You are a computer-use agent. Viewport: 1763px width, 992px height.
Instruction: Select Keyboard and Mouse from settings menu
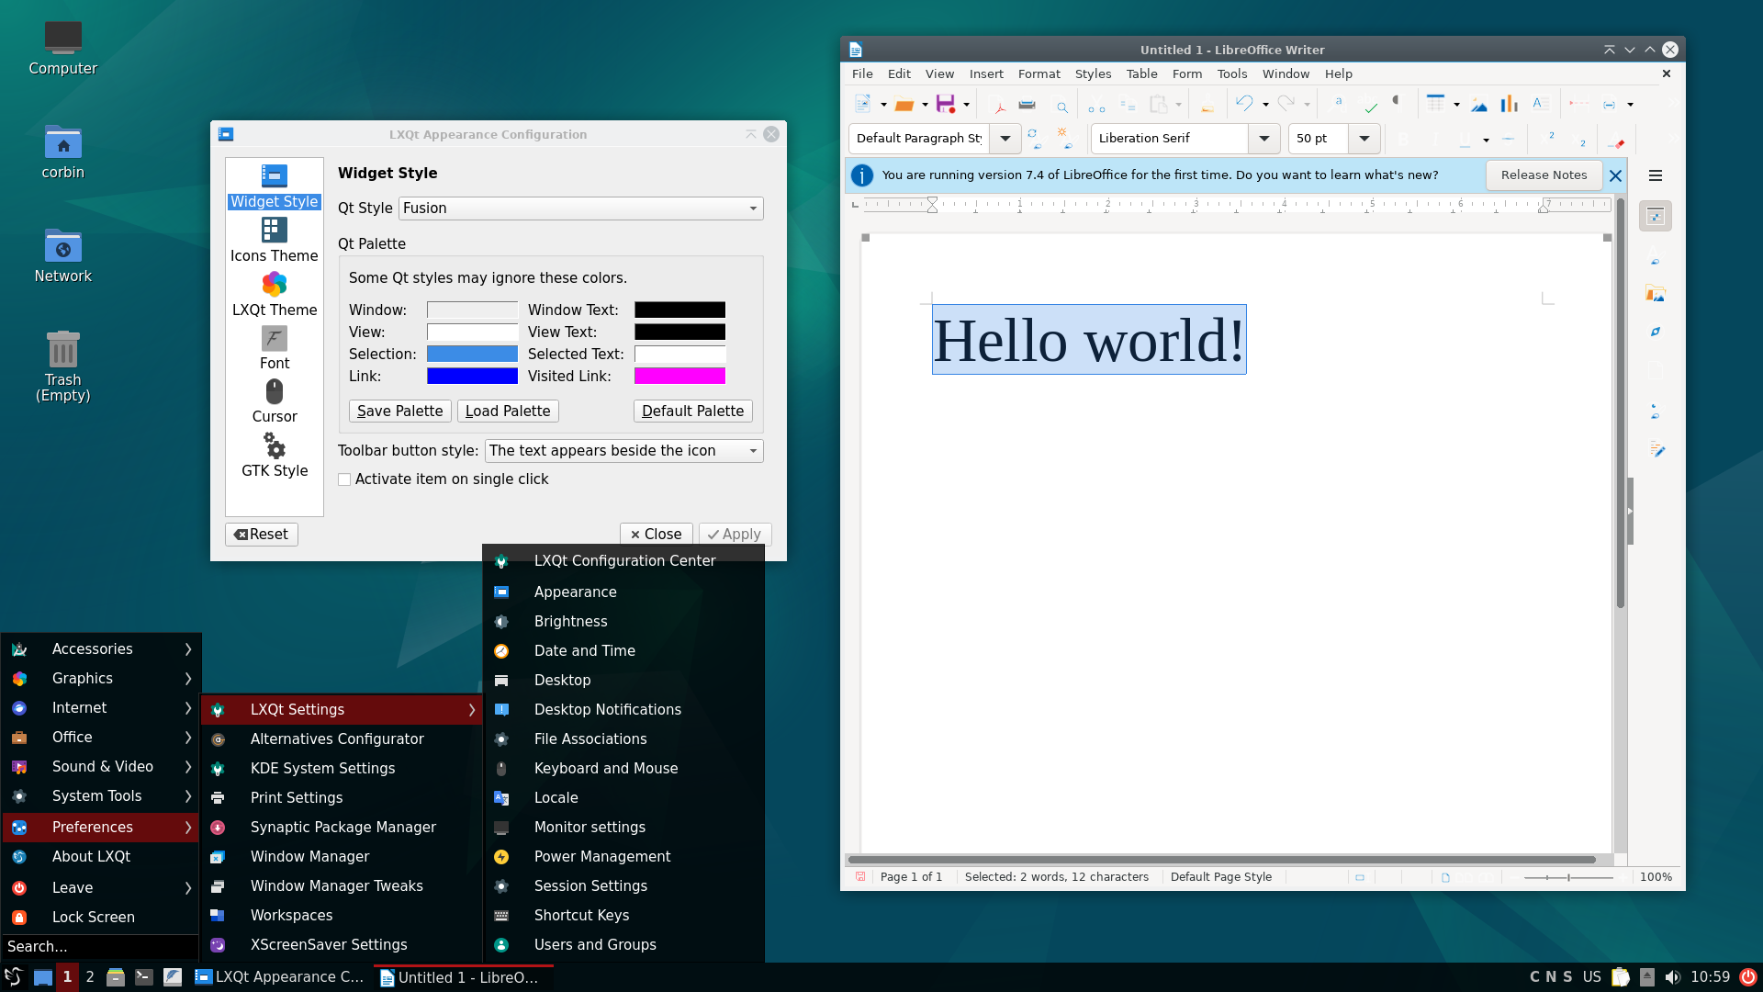coord(605,768)
